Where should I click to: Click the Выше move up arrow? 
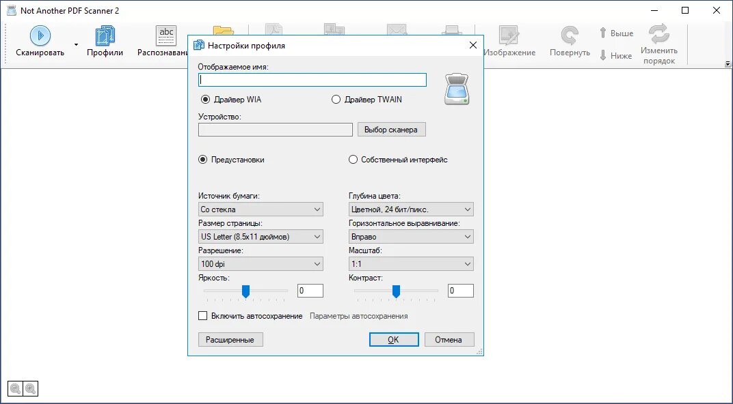click(603, 33)
